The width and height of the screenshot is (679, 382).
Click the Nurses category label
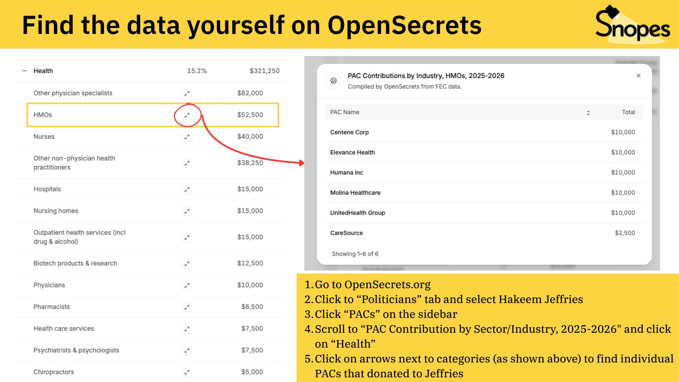[44, 137]
